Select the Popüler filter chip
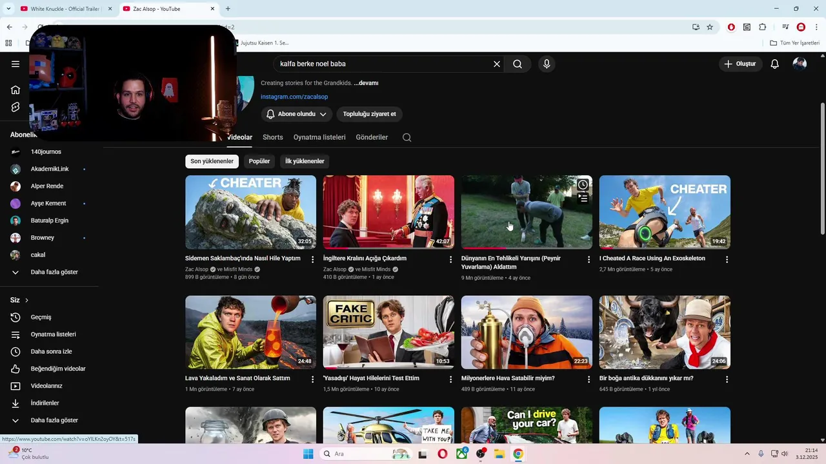This screenshot has height=464, width=826. pos(259,161)
